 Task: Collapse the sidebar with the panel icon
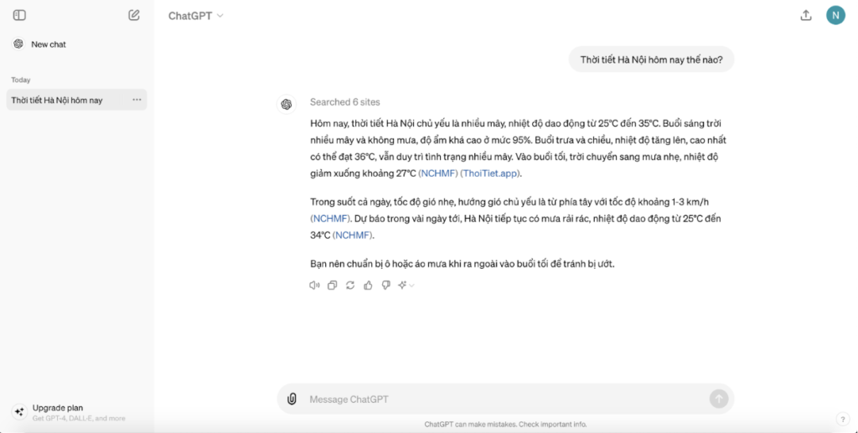tap(19, 15)
